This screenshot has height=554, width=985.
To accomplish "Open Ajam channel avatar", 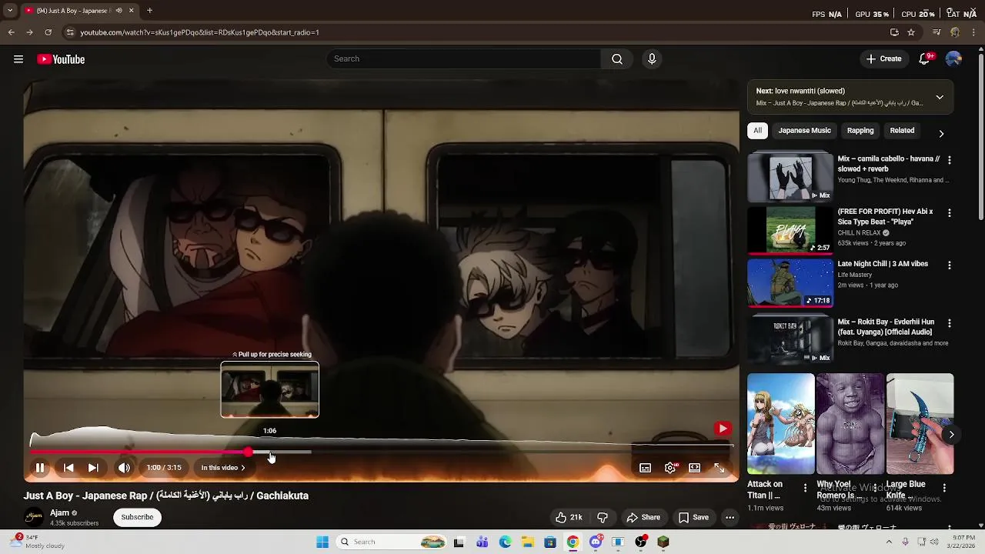I will click(34, 517).
